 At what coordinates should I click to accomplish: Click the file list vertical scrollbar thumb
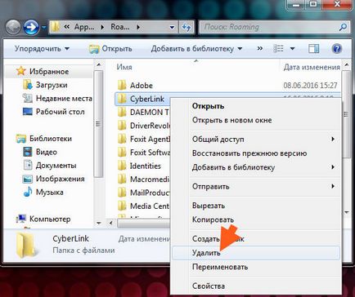[346, 114]
